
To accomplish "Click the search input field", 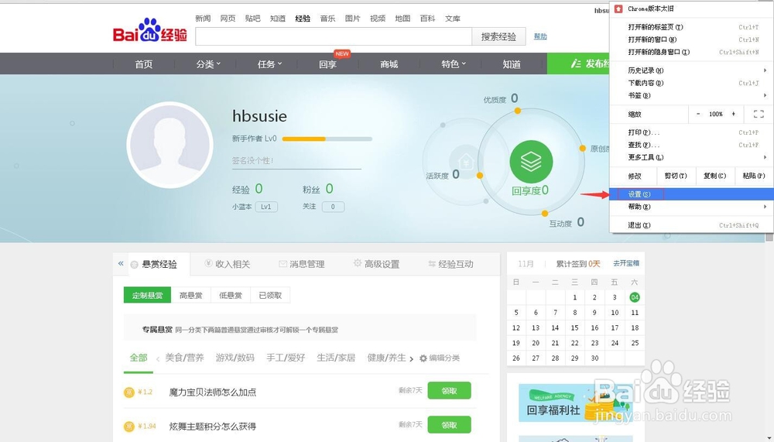I will 334,36.
